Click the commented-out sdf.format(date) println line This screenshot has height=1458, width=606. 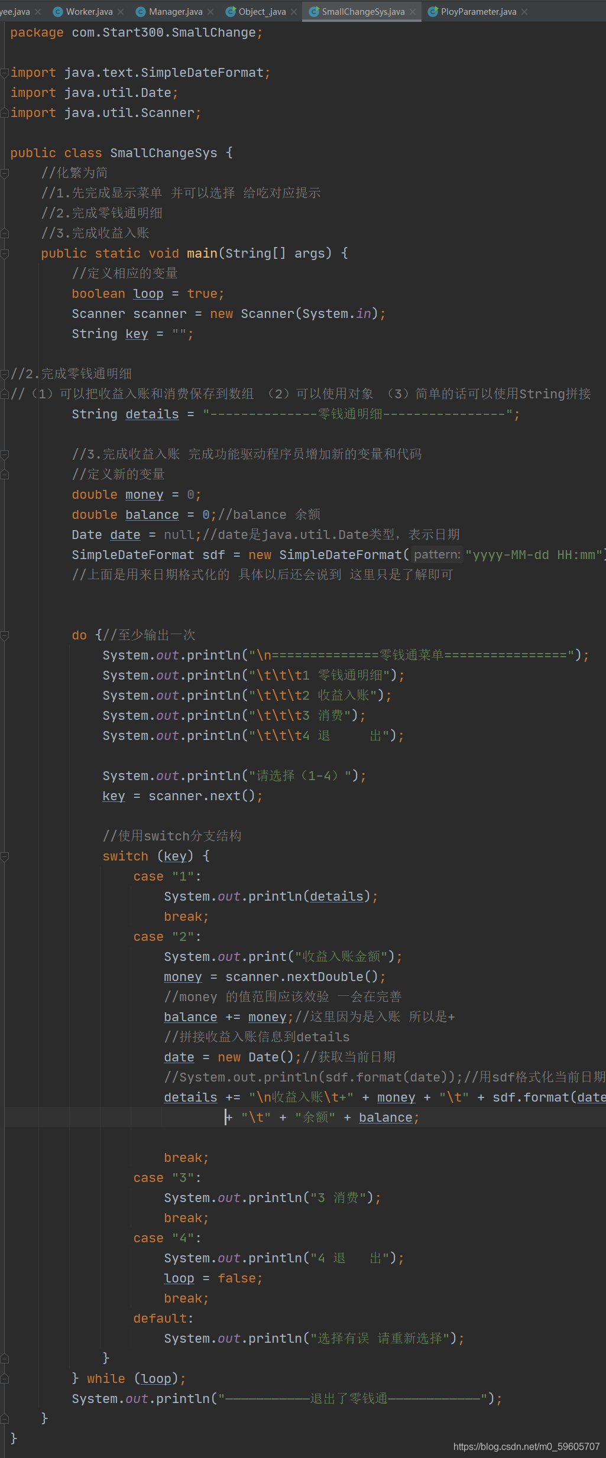tap(384, 1077)
